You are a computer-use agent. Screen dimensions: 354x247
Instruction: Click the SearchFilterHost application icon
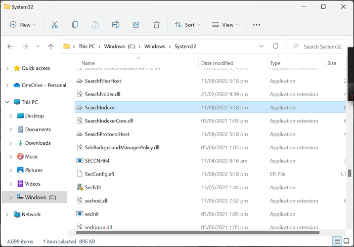[x=79, y=81]
